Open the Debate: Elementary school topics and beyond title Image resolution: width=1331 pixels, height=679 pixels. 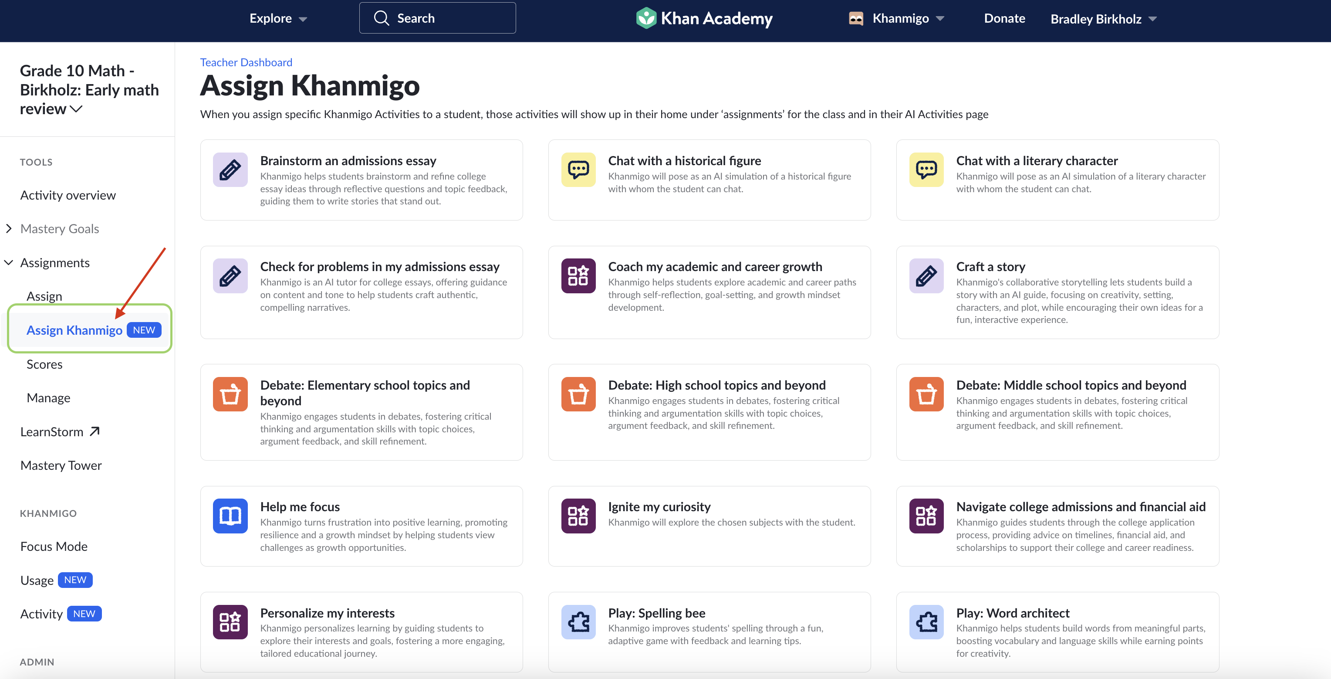click(365, 393)
